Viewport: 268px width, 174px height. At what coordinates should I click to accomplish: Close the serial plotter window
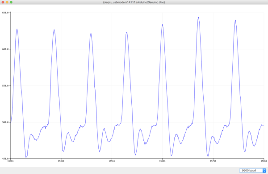[x=3, y=2]
